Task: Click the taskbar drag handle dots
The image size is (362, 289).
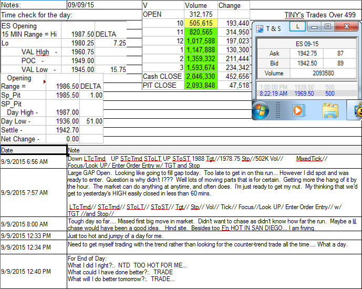Action: pos(278,110)
